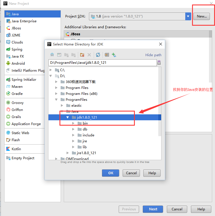215x216 pixels.
Task: Open the Project SDK dropdown
Action: (x=188, y=16)
